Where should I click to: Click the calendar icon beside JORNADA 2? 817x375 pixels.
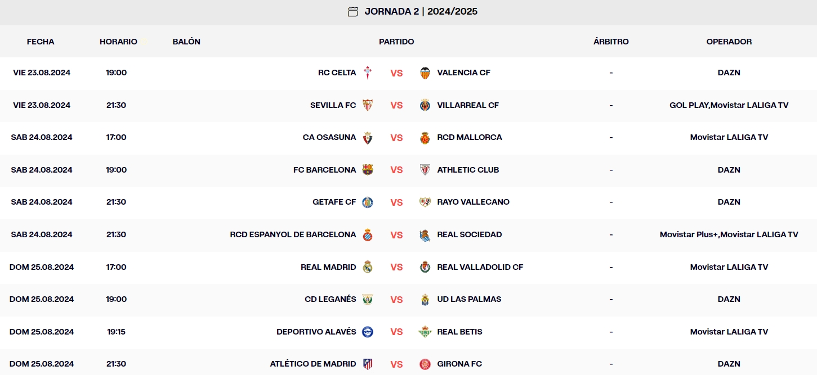click(352, 11)
